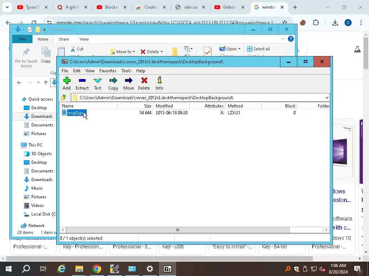The width and height of the screenshot is (369, 276).
Task: Switch to Share tab in File Explorer
Action: [64, 39]
